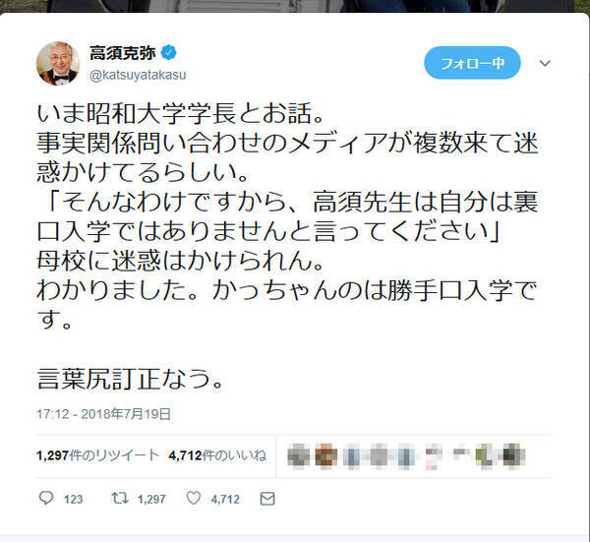Click the second brown liker avatar

pos(325,456)
